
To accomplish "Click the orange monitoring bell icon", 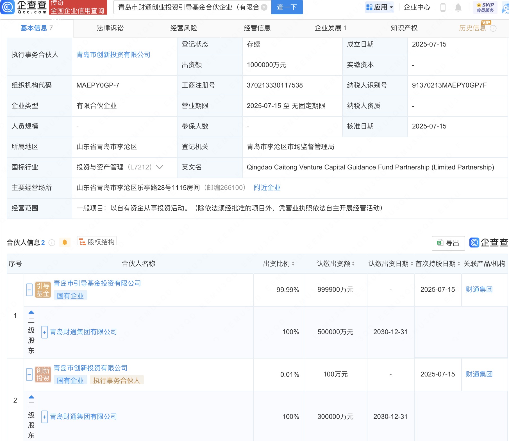I will pyautogui.click(x=65, y=242).
